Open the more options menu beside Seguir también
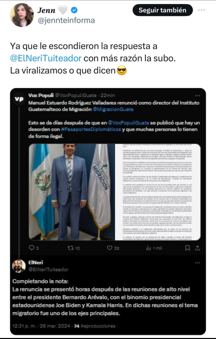This screenshot has height=339, width=216. [201, 10]
